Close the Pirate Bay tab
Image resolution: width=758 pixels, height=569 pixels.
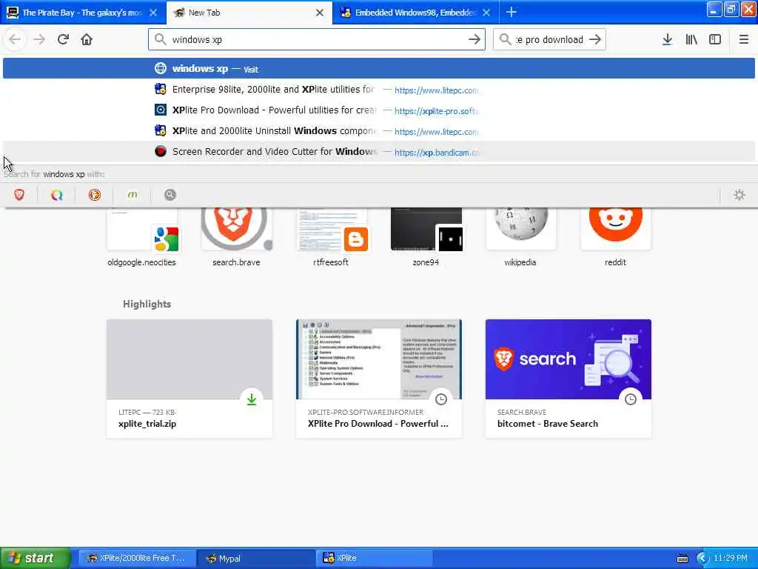coord(153,13)
